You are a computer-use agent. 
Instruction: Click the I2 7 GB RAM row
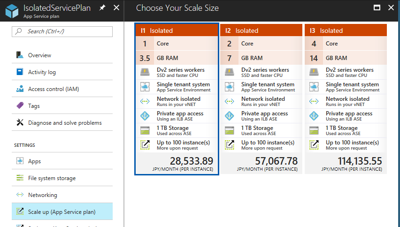click(x=261, y=58)
